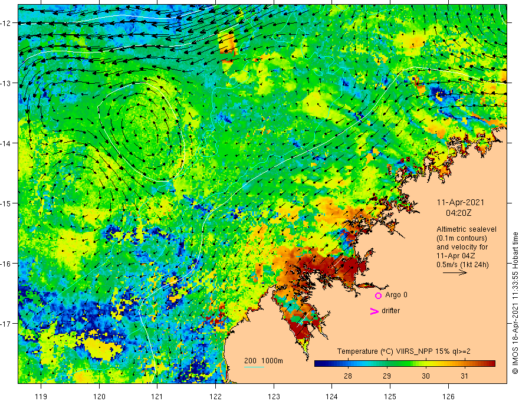Screen dimensions: 519x401
Task: Click the magenta drifter arrow symbol
Action: click(375, 311)
